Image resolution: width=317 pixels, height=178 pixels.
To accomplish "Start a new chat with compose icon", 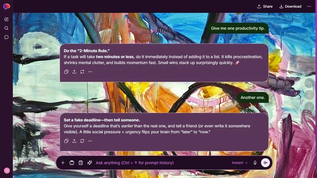I will 6,19.
